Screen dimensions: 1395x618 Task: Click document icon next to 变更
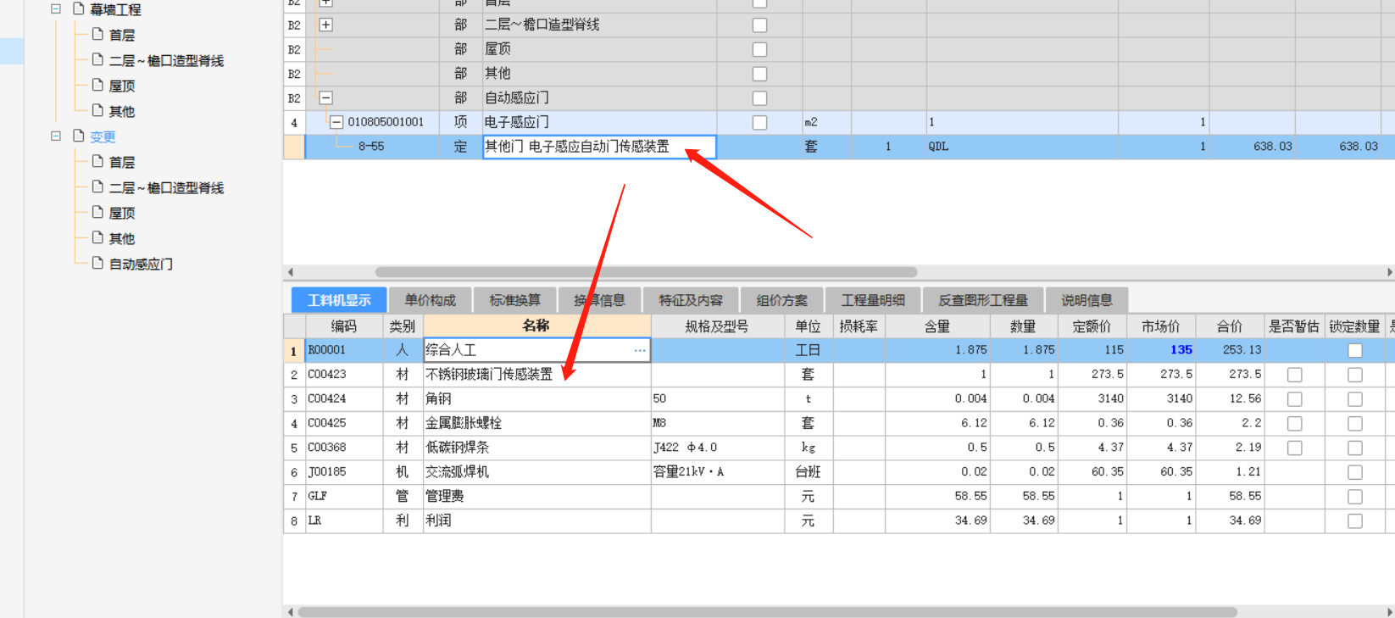(79, 136)
